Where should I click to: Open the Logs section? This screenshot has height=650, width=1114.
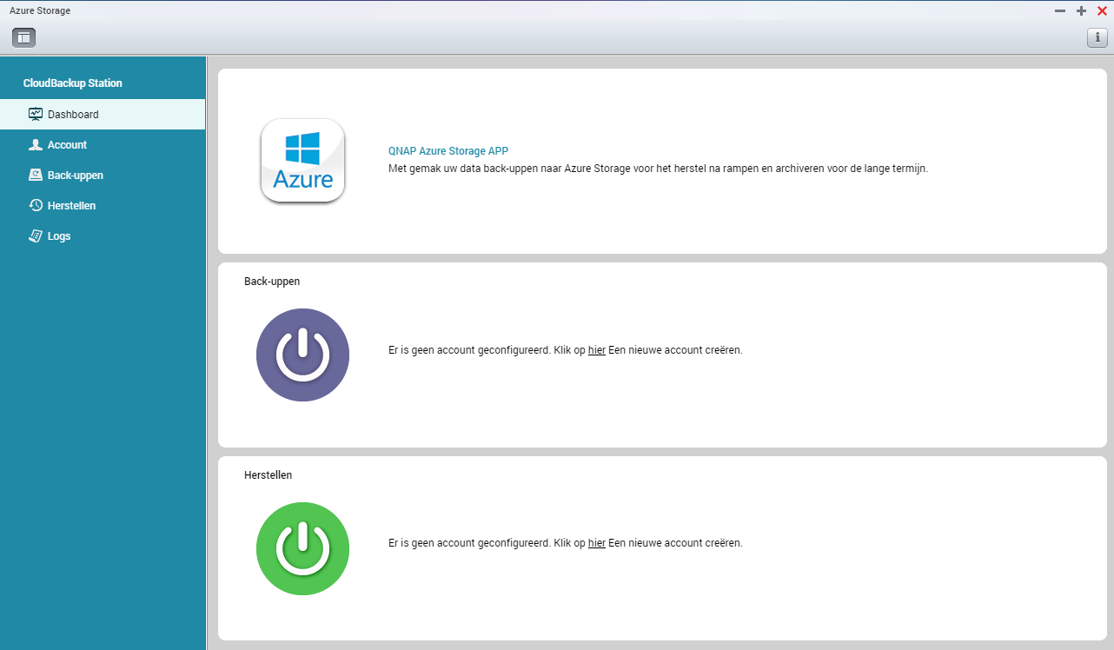coord(61,235)
